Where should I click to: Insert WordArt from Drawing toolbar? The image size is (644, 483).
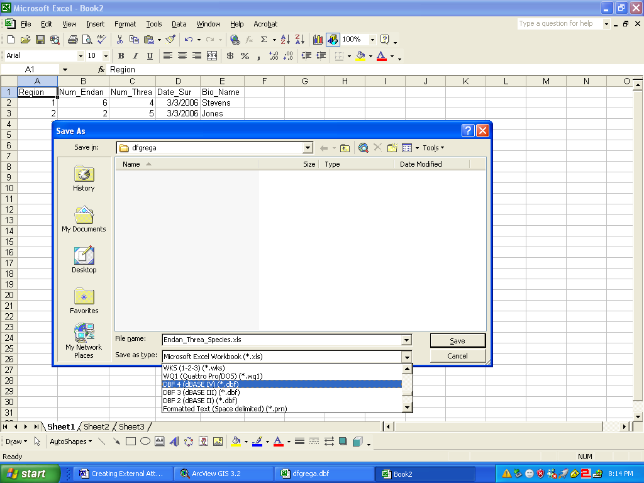tap(174, 441)
